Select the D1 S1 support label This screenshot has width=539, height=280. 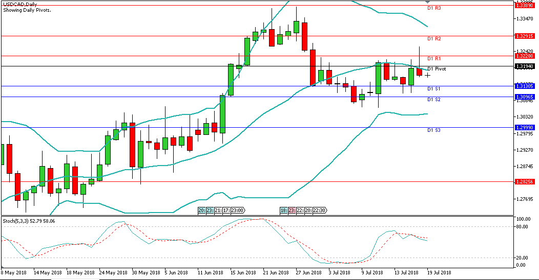tap(434, 89)
